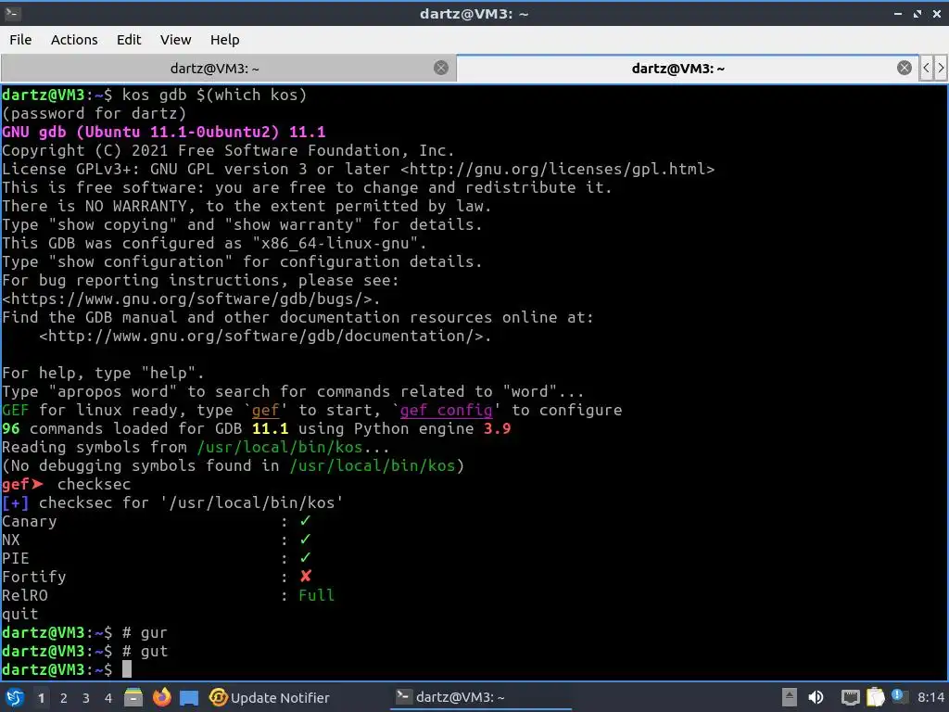Click the terminal cursor at the last prompt

tap(126, 669)
